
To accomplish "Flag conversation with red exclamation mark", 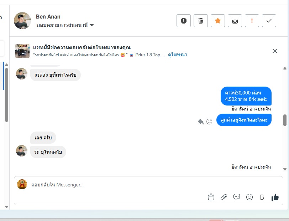I will coord(252,21).
